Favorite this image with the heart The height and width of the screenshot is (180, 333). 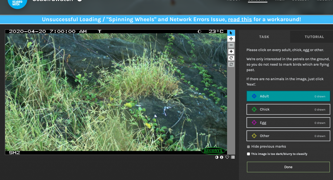pos(227,157)
